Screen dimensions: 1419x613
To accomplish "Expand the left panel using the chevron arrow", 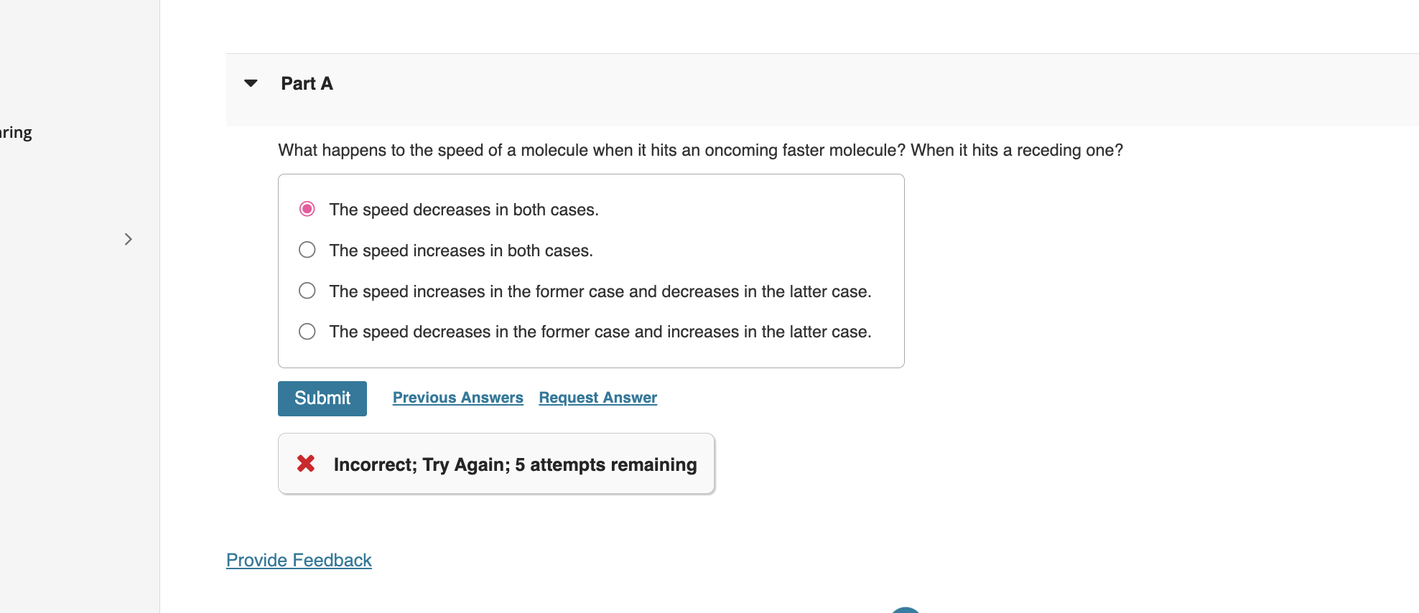I will click(128, 239).
